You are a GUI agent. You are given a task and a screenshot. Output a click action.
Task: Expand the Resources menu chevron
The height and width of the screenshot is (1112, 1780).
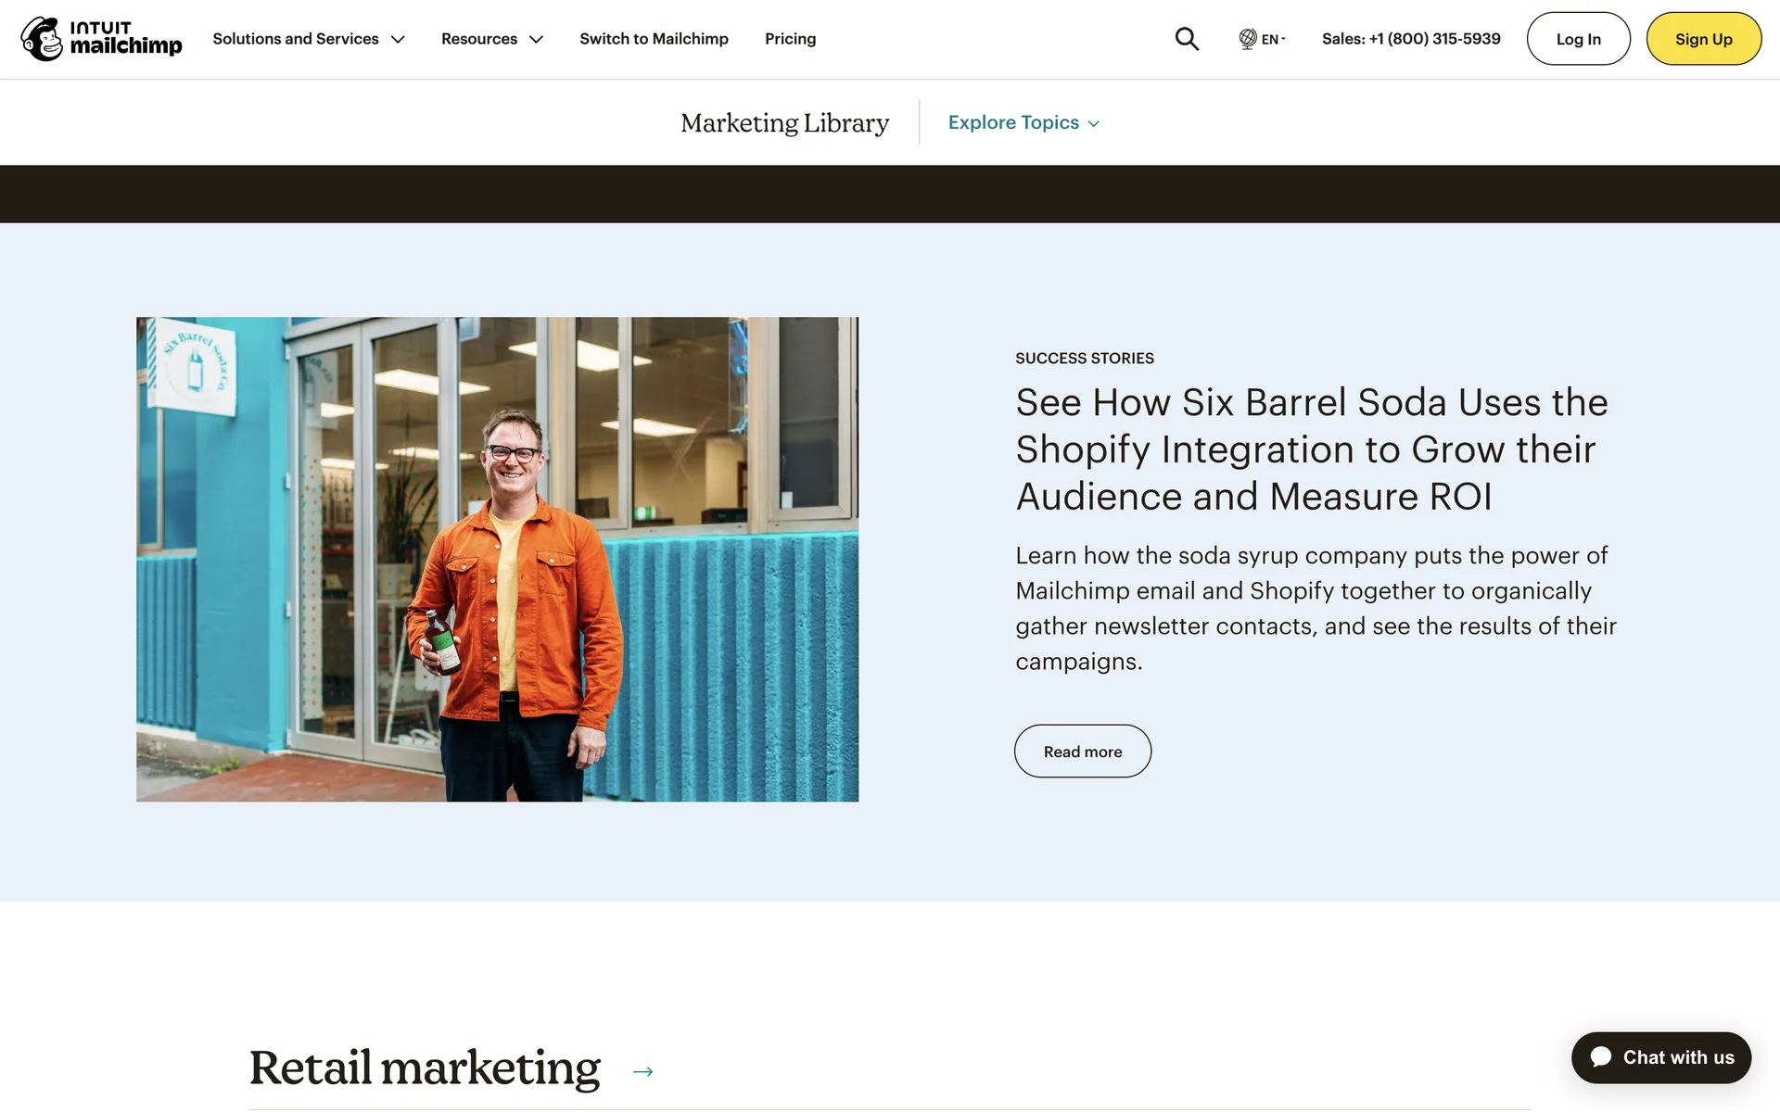[x=536, y=39]
